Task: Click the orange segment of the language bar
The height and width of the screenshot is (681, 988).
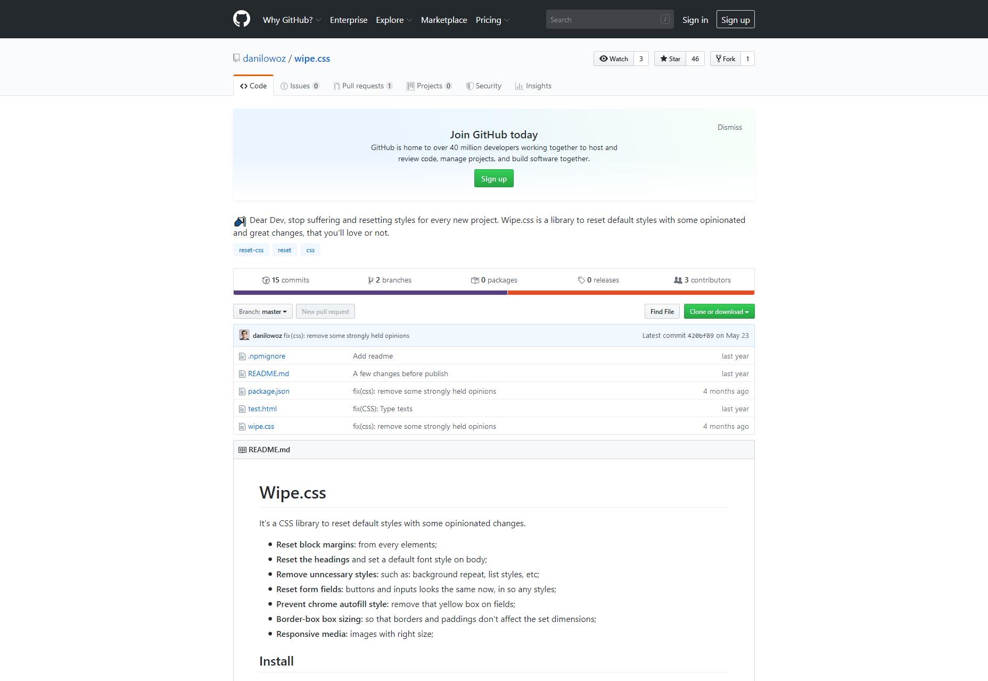Action: [x=631, y=293]
